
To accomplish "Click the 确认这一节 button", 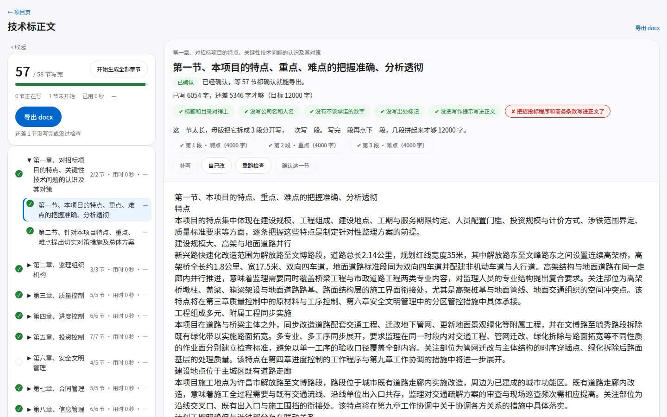I will pos(296,166).
